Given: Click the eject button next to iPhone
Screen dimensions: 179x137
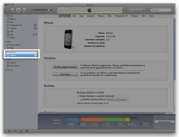Looking at the screenshot, I should point(36,55).
